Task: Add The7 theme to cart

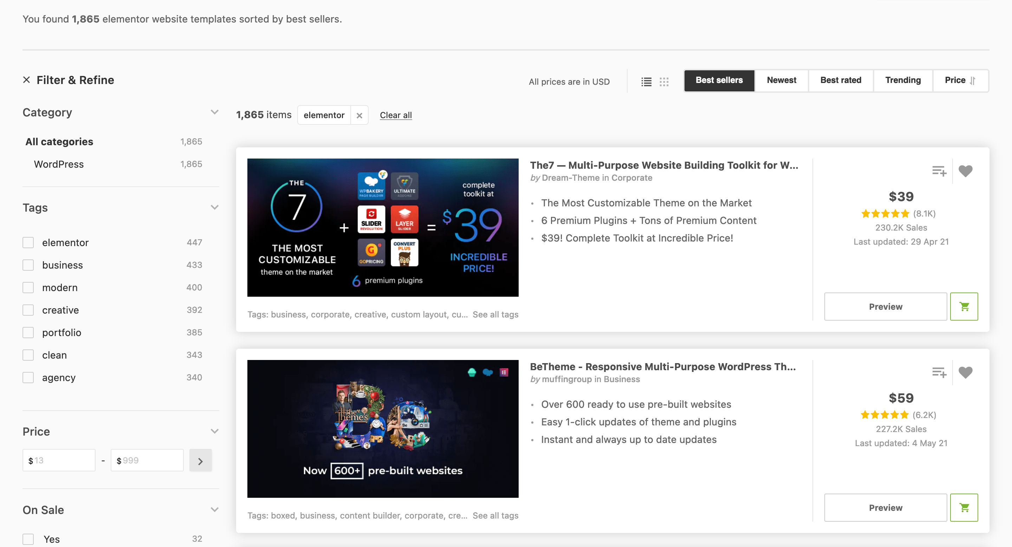Action: (964, 307)
